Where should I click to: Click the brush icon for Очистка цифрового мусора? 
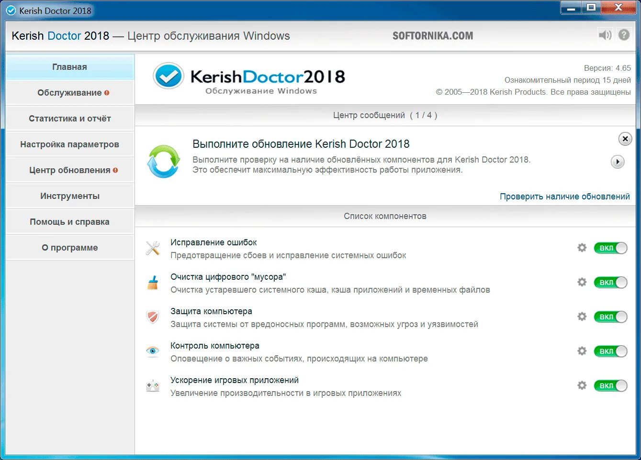click(x=152, y=282)
